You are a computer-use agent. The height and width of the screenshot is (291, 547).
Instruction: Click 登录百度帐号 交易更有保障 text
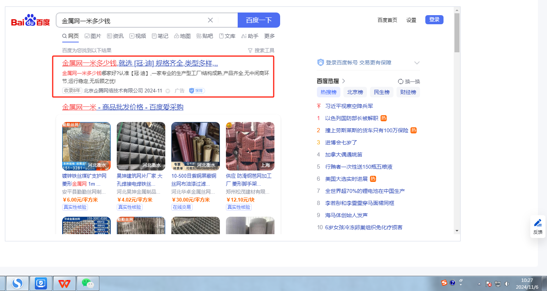[x=359, y=63]
